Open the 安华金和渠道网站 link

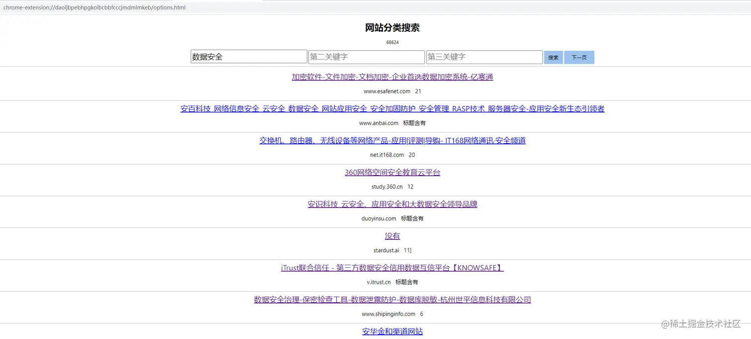click(x=392, y=332)
